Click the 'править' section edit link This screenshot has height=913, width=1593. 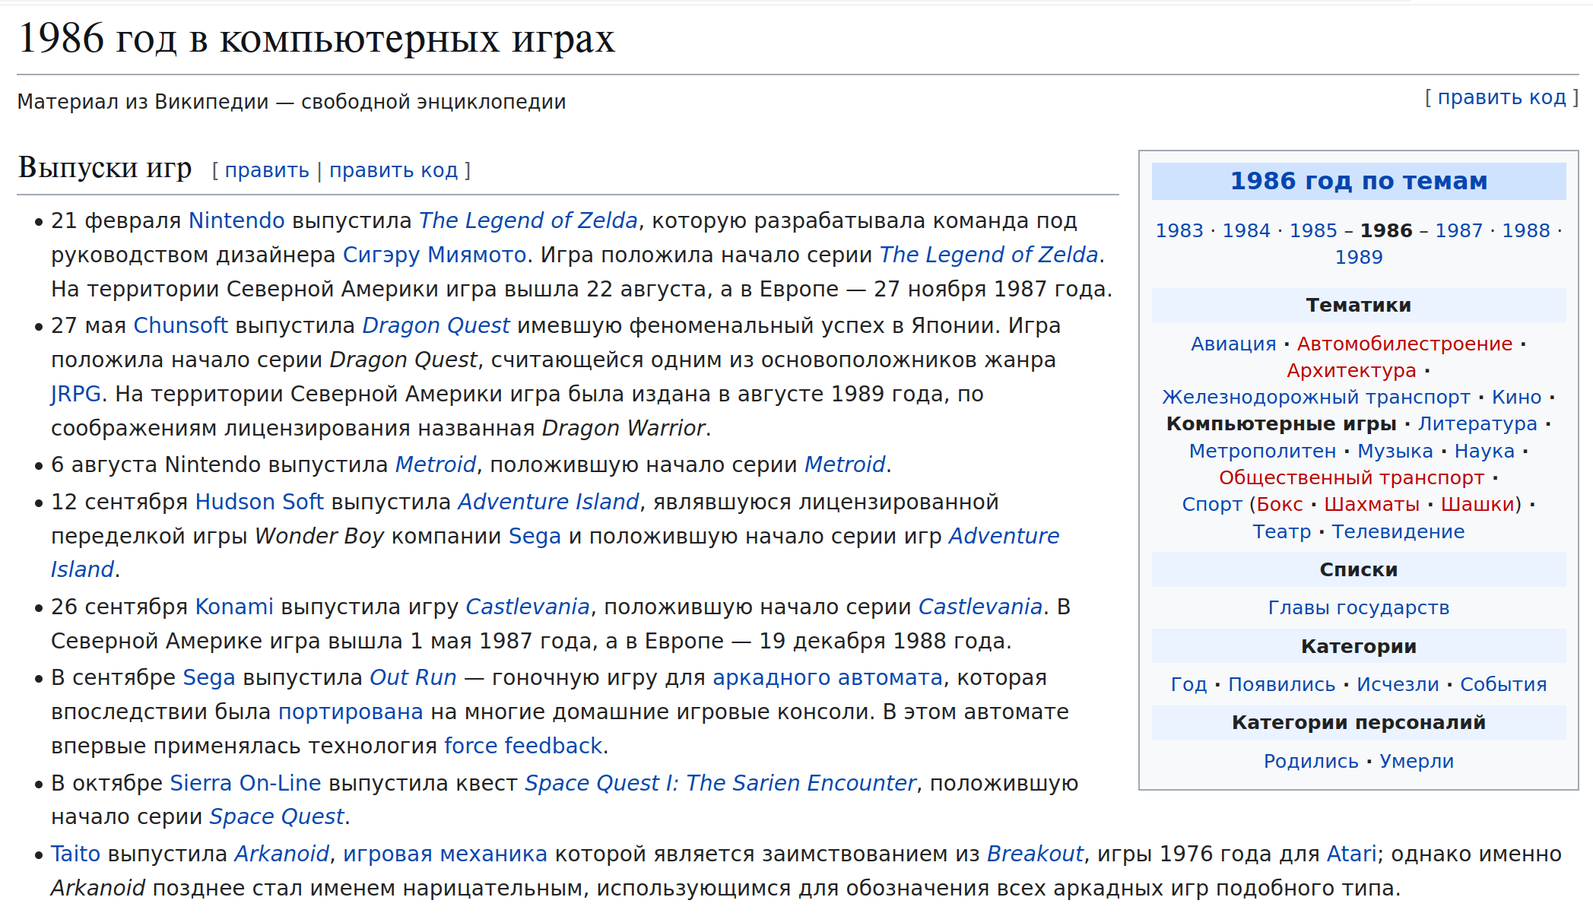tap(266, 170)
